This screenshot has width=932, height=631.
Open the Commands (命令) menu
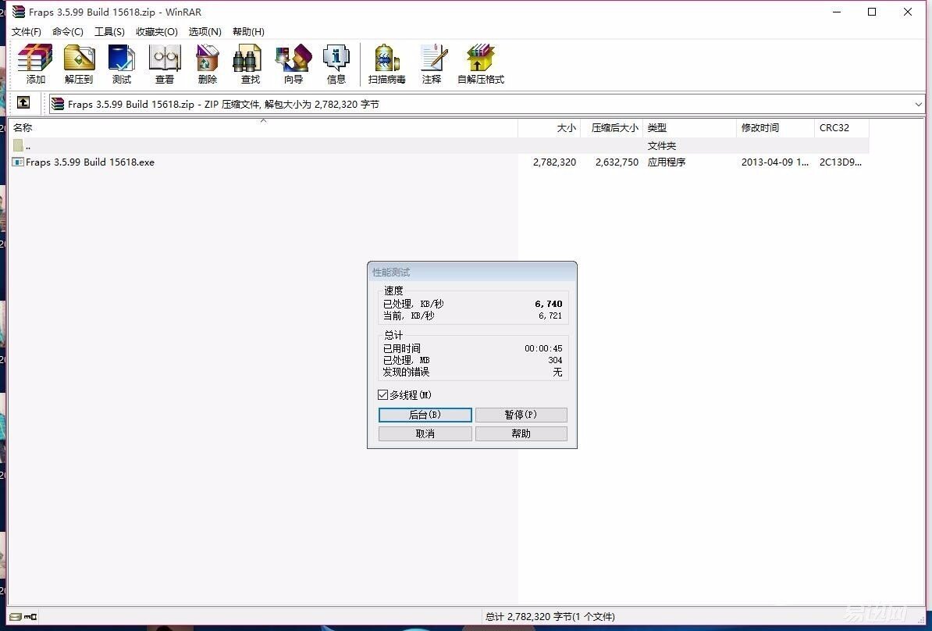coord(68,31)
